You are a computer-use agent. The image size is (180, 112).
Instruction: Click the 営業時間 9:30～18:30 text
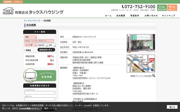[x=121, y=10]
